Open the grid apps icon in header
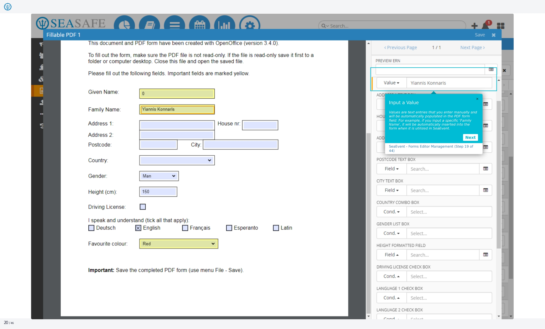The width and height of the screenshot is (545, 329). pos(501,26)
